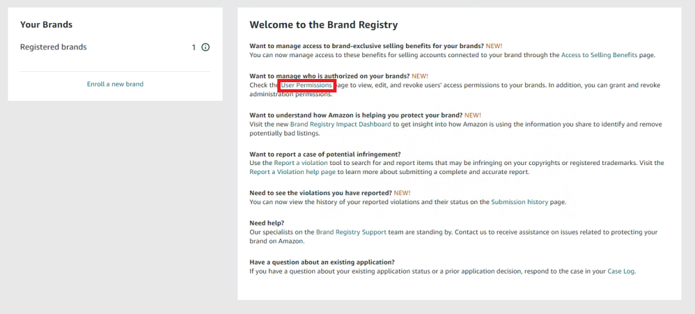Contact Brand Registry Support via its link
This screenshot has width=695, height=314.
coord(351,232)
